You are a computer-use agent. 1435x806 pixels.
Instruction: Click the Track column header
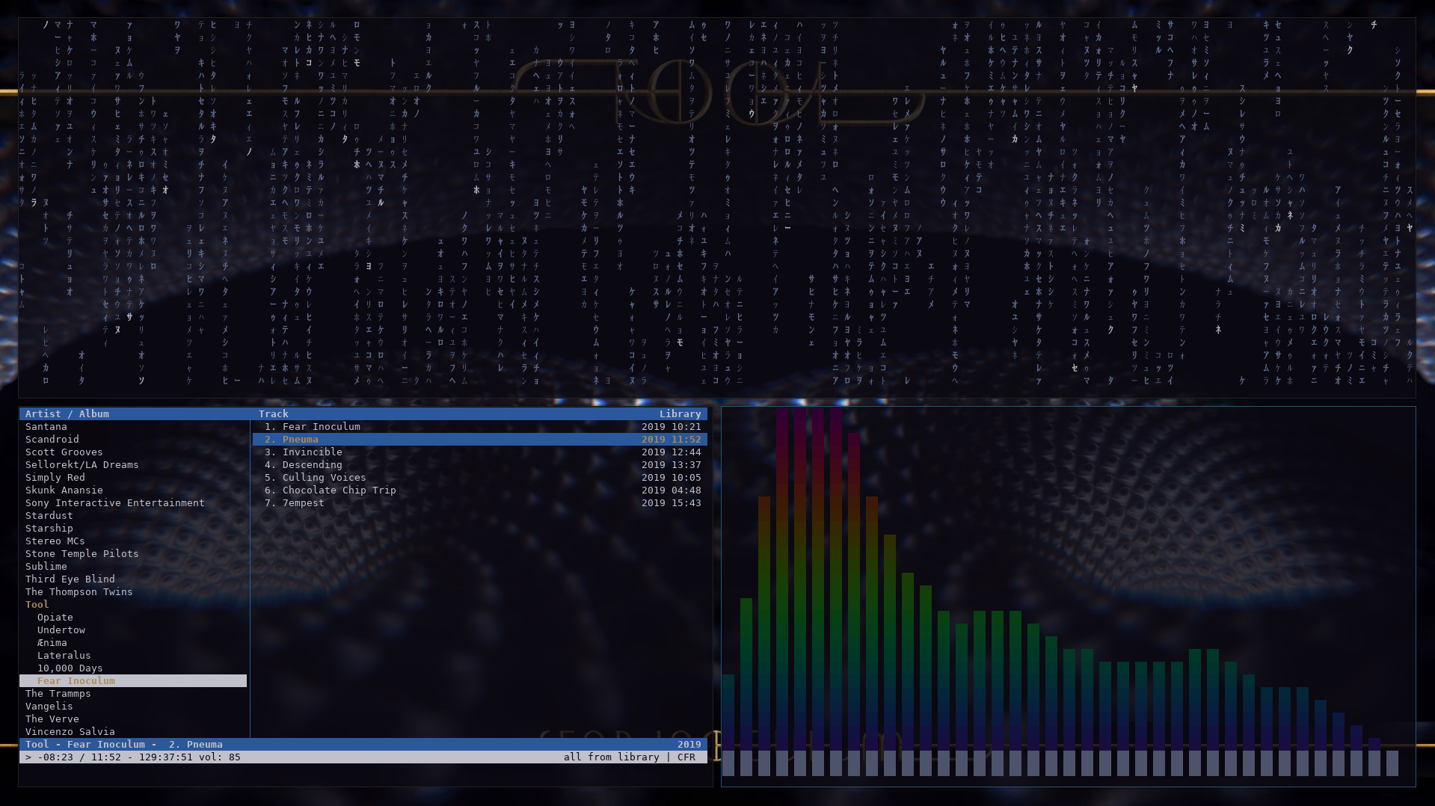click(273, 414)
